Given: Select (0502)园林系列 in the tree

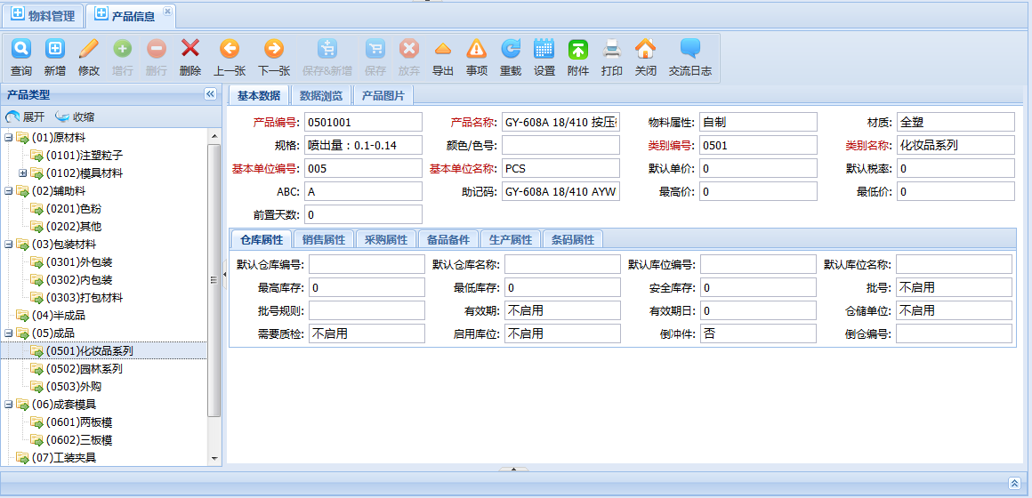Looking at the screenshot, I should pos(85,369).
